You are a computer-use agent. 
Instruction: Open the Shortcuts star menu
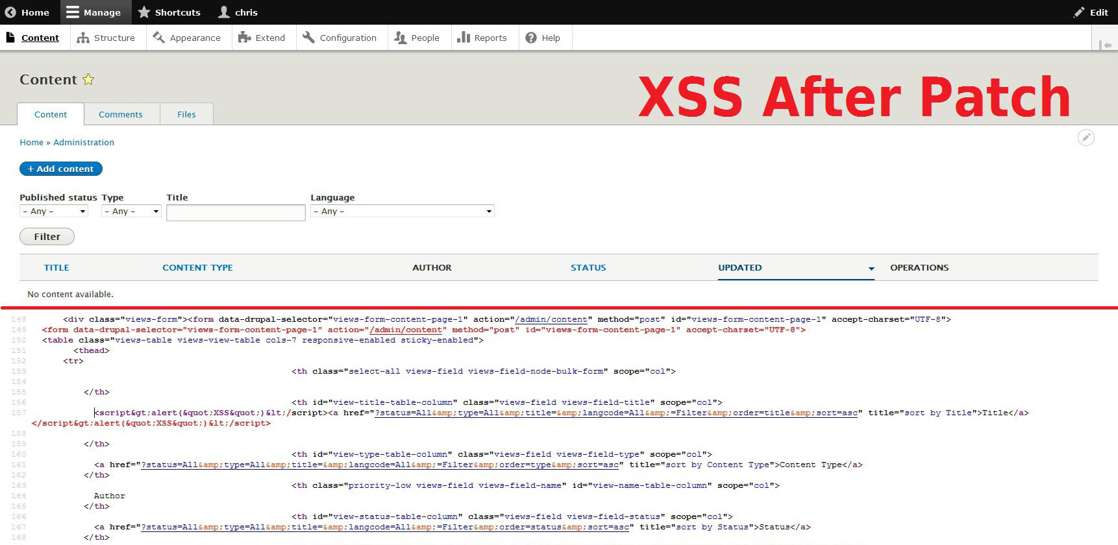point(169,12)
